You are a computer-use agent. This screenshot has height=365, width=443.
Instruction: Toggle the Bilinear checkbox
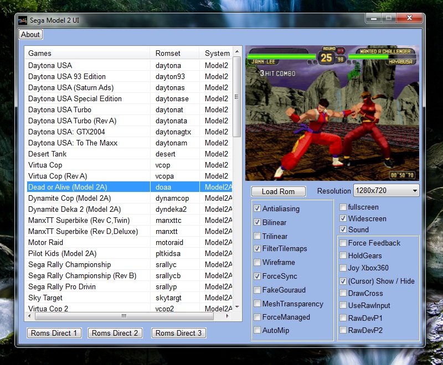[257, 222]
